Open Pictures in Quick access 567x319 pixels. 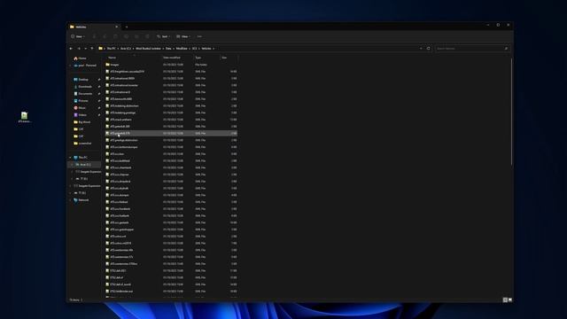coord(81,101)
